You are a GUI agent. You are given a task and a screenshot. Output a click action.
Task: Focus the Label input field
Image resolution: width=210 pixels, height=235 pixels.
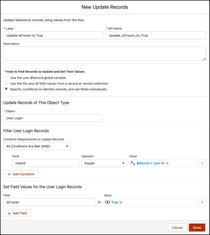[53, 35]
